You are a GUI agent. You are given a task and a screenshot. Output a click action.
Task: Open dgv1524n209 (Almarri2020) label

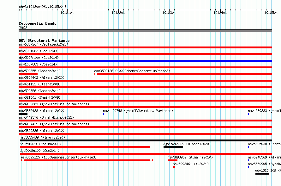point(187,144)
